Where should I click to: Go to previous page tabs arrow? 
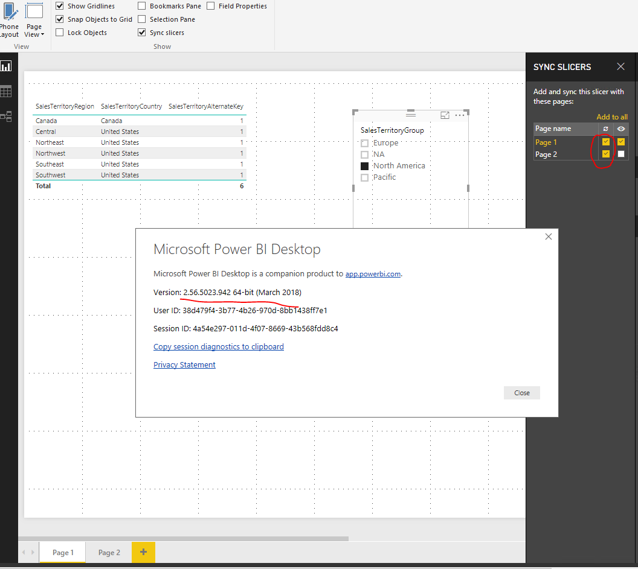pos(24,552)
